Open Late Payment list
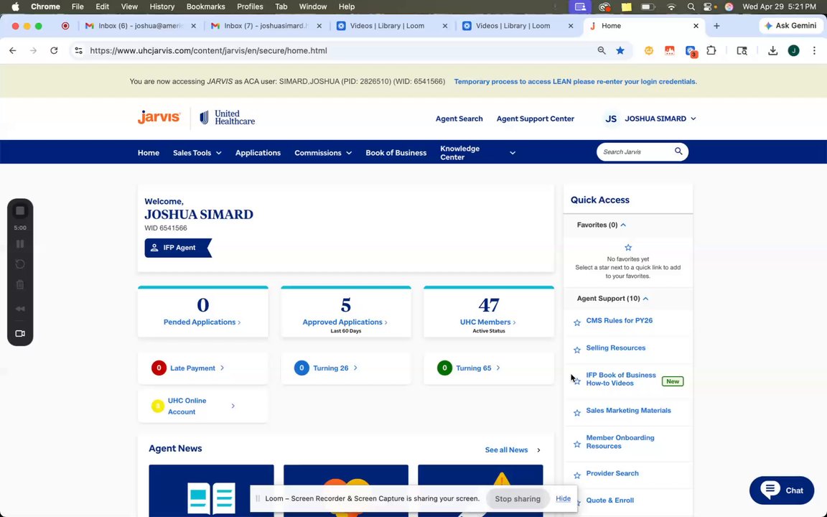This screenshot has width=827, height=517. point(202,368)
